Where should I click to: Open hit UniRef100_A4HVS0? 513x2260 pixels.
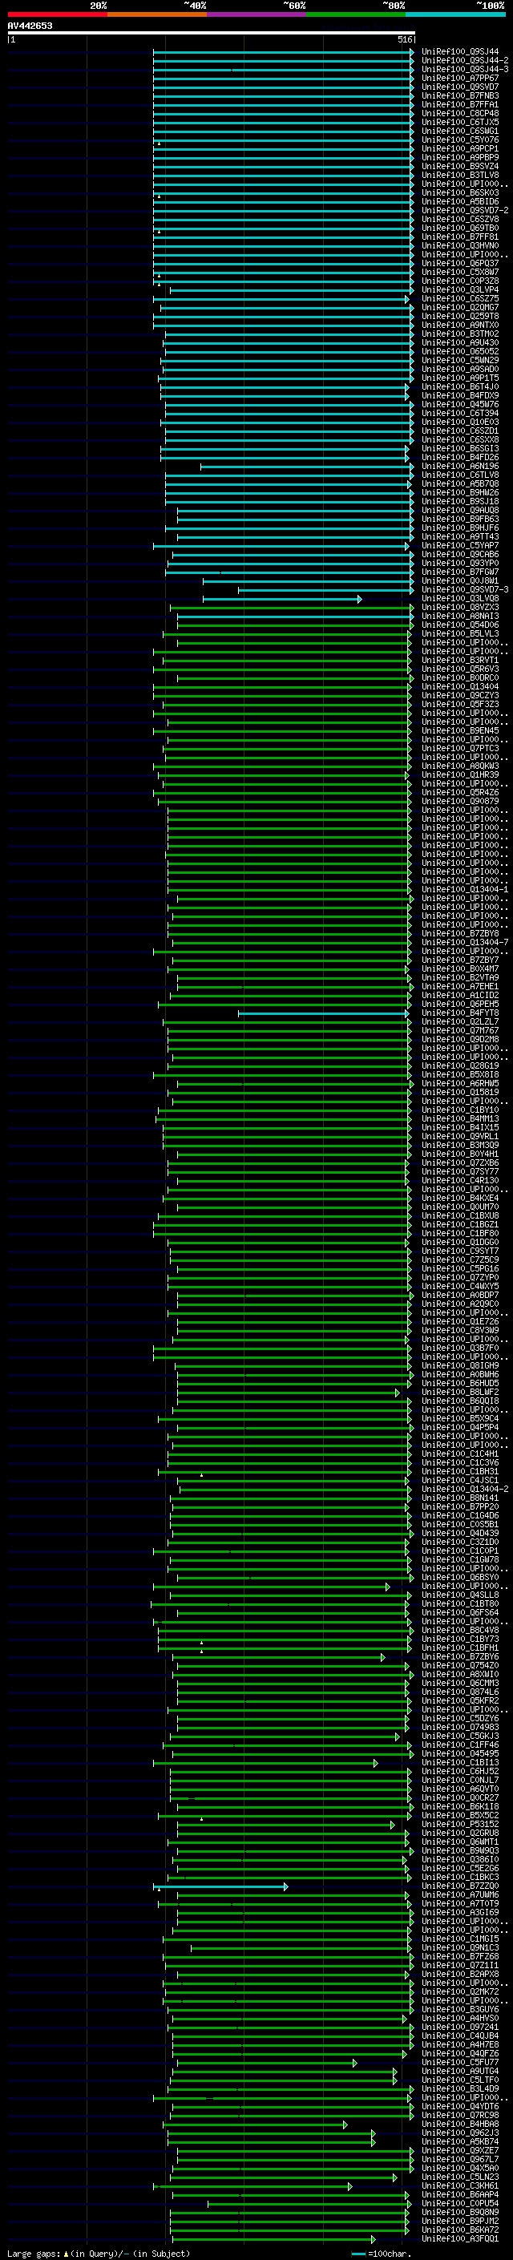(459, 2019)
